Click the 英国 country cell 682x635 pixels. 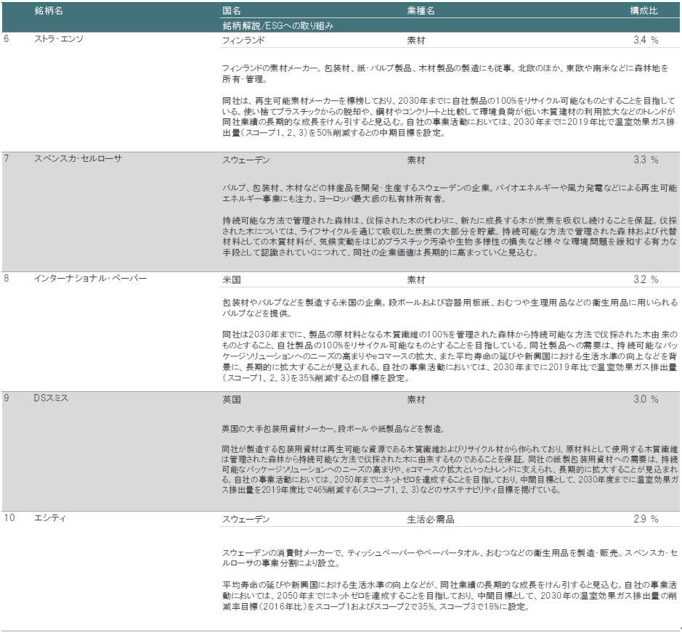[x=232, y=399]
